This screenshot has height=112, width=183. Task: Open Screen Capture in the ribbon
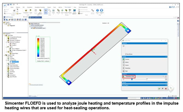[74, 12]
